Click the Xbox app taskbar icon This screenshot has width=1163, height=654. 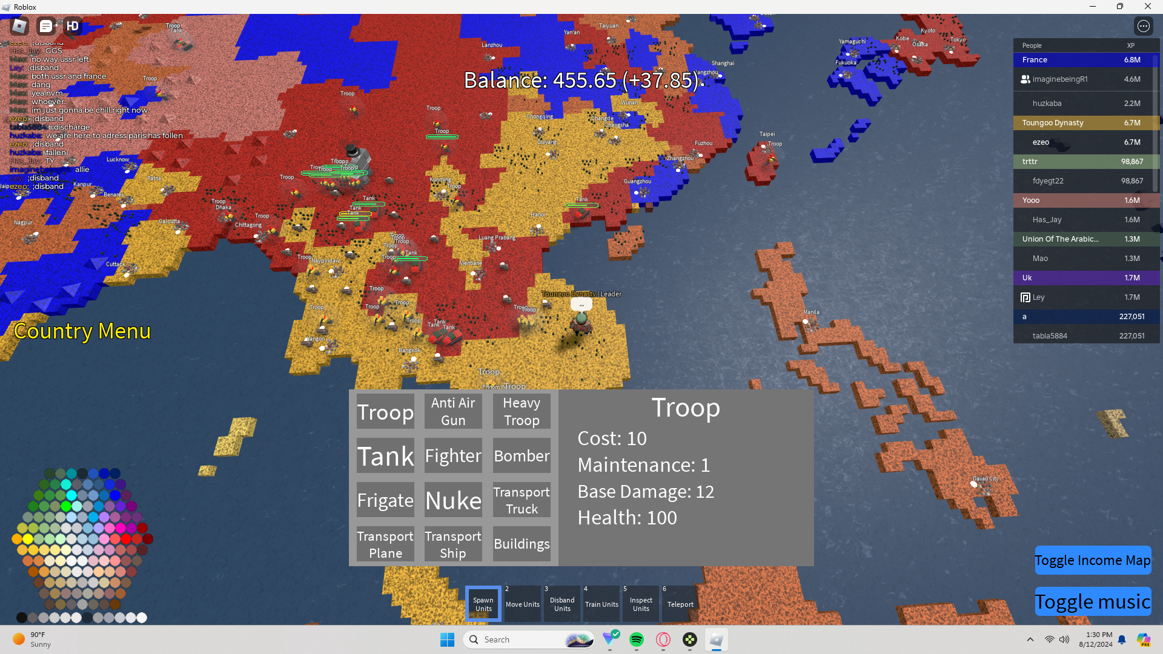point(690,639)
